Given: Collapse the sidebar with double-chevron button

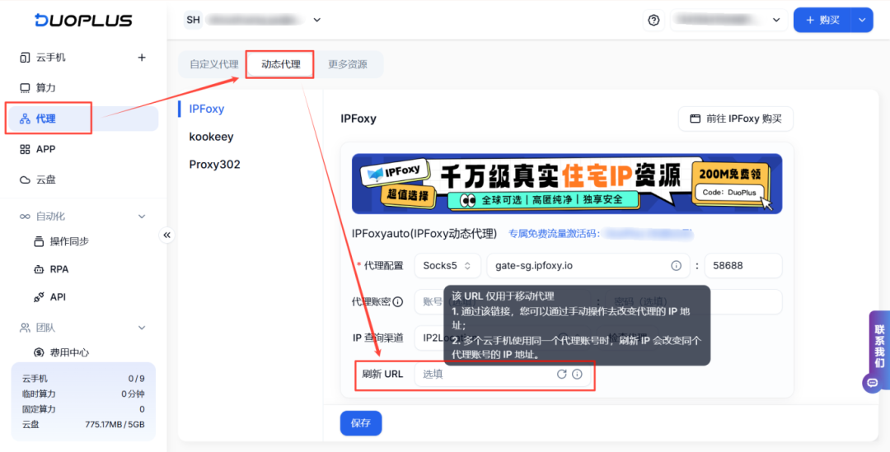Looking at the screenshot, I should [x=166, y=235].
